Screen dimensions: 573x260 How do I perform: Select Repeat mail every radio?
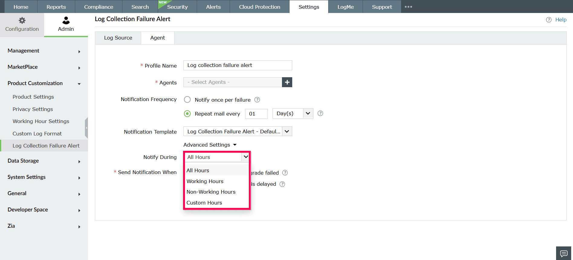coord(187,114)
